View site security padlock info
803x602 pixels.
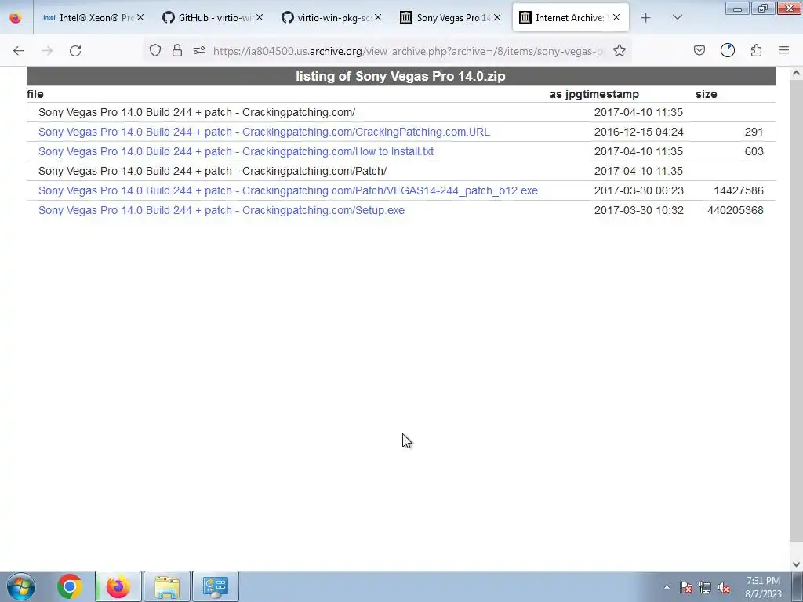[x=177, y=50]
